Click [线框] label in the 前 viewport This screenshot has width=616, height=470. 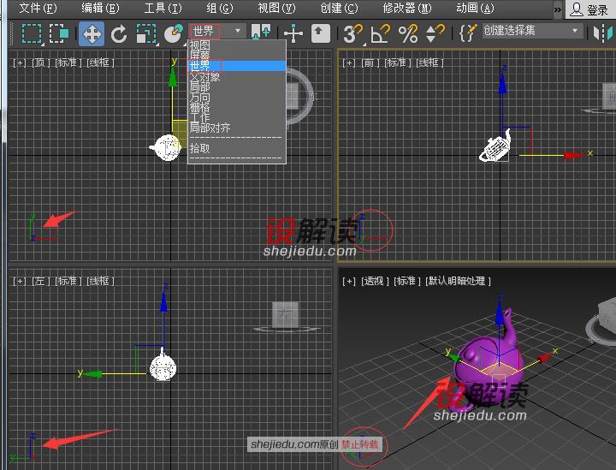430,62
